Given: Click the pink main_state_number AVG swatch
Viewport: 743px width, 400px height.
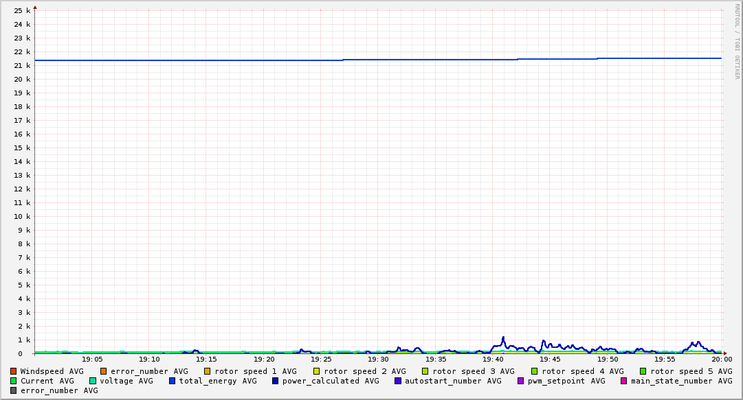Looking at the screenshot, I should click(624, 381).
